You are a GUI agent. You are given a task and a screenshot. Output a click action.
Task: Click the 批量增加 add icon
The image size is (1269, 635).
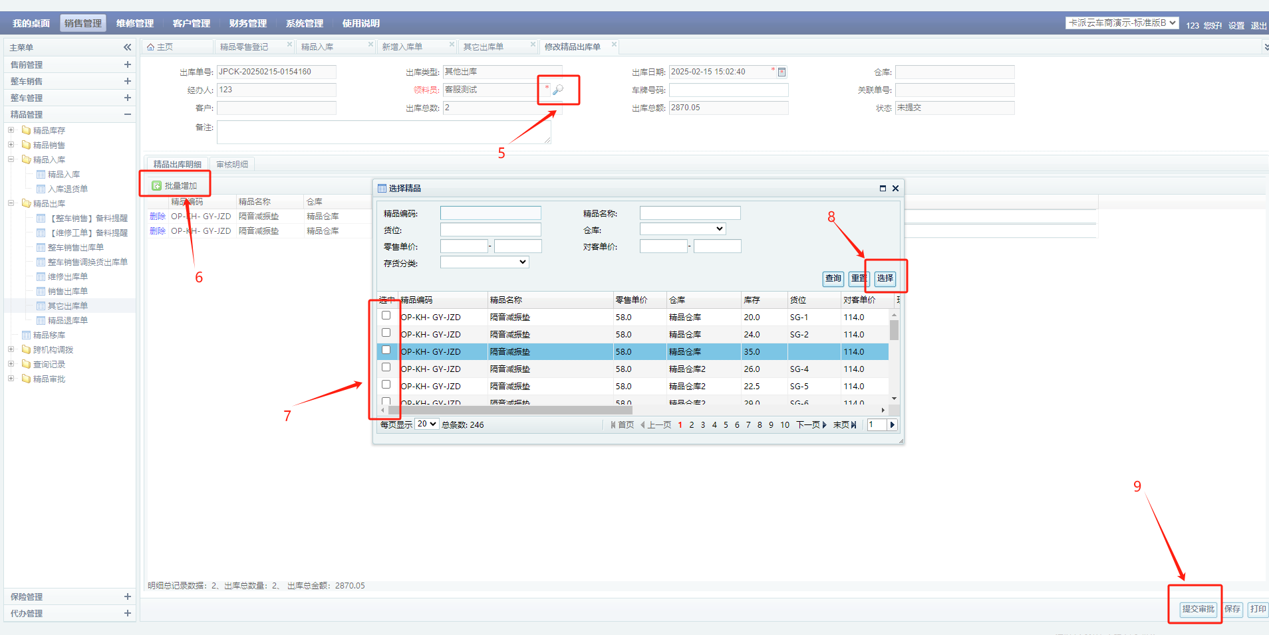156,186
